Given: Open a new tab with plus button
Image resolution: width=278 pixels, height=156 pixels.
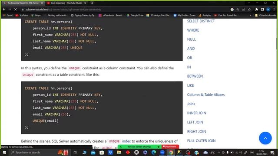Looking at the screenshot, I should click(x=92, y=3).
